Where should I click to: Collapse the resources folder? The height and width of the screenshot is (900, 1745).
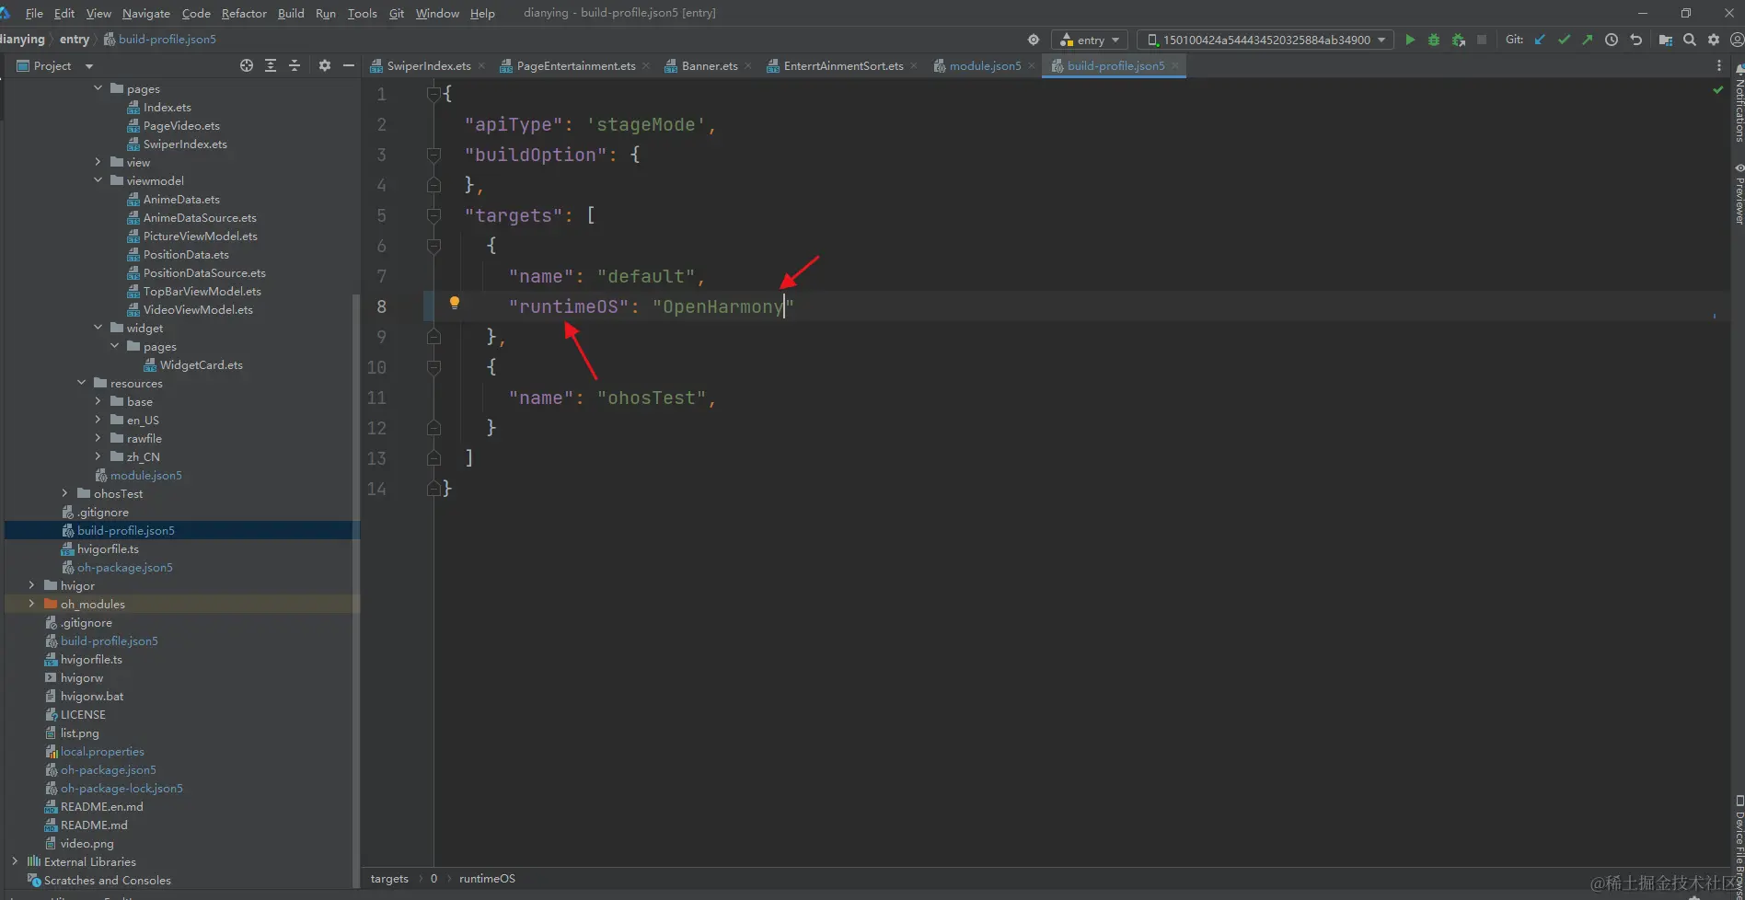pyautogui.click(x=82, y=383)
